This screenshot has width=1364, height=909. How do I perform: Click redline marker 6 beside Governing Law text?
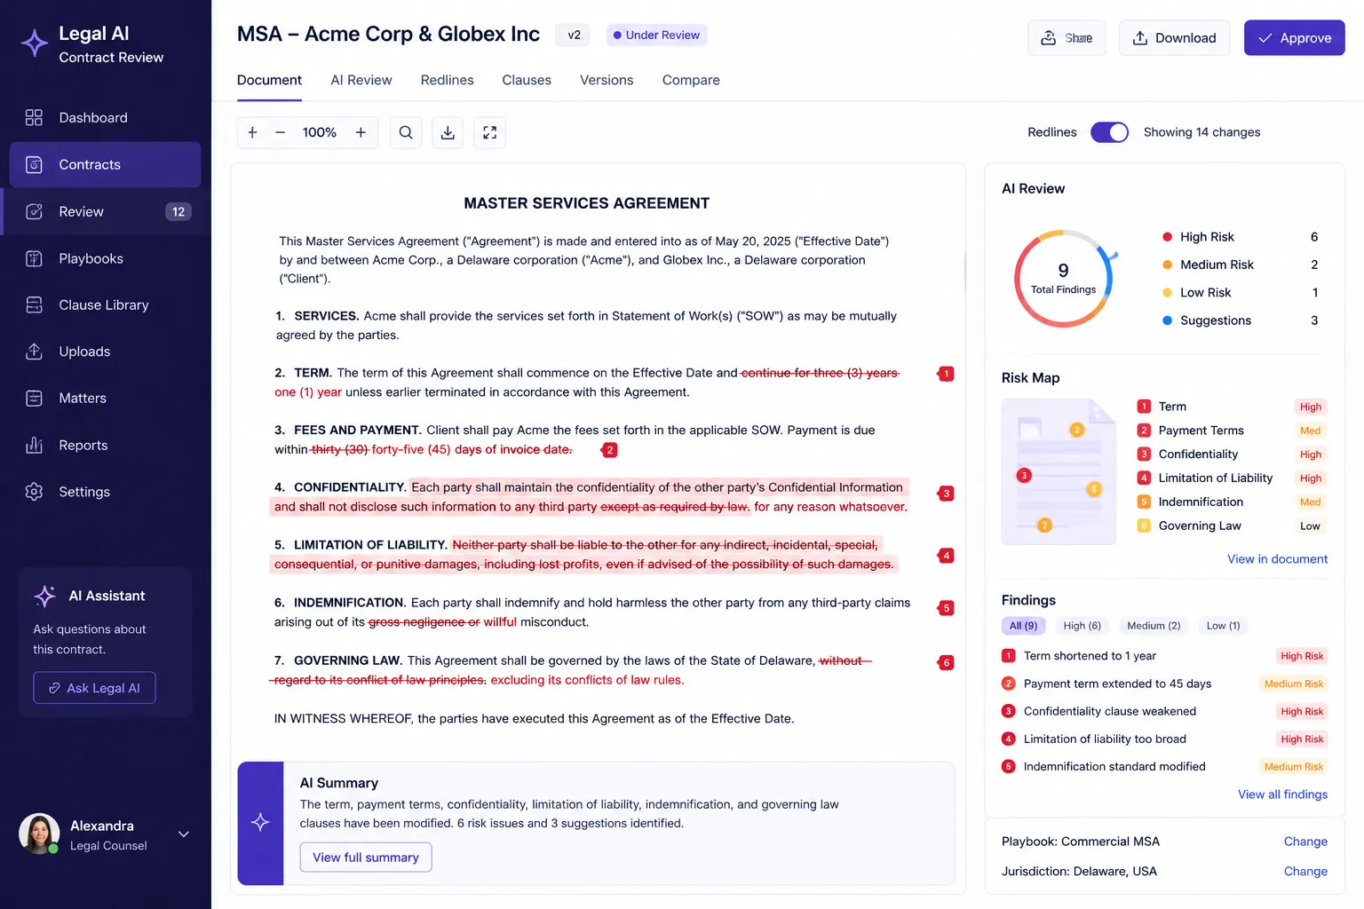click(x=947, y=663)
